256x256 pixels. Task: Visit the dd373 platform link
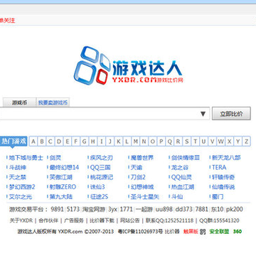184,209
